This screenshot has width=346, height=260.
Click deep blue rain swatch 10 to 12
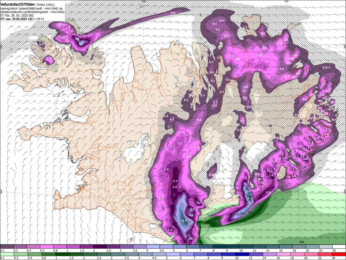241,254
